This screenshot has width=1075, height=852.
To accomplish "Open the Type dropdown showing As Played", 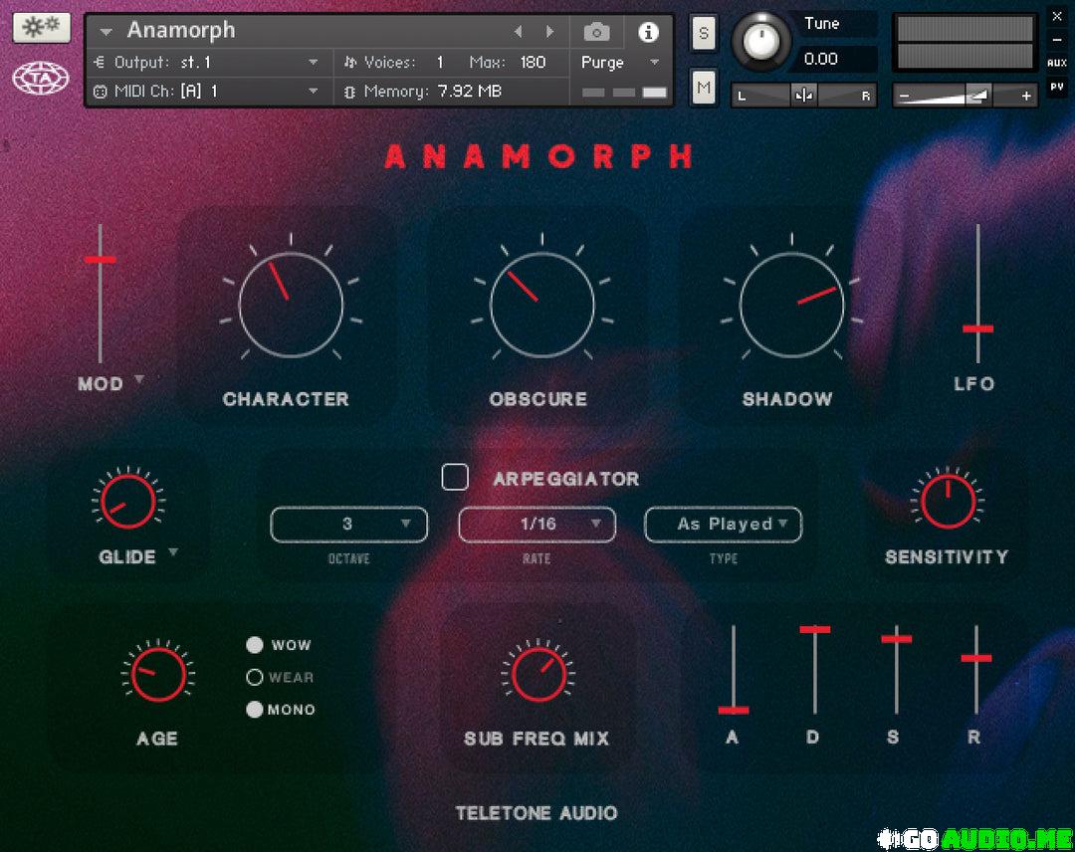I will 724,525.
